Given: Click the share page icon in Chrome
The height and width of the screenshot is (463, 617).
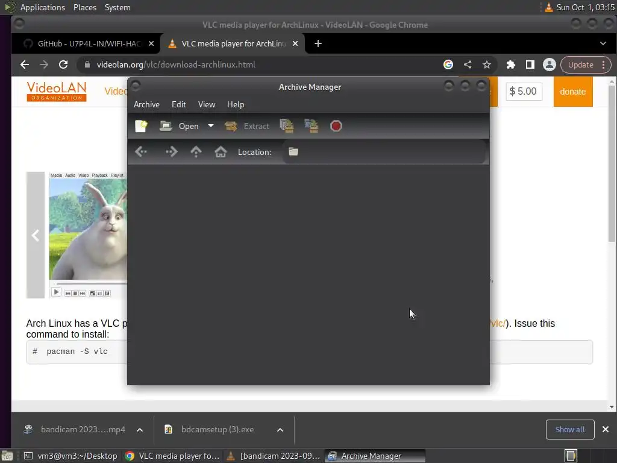Looking at the screenshot, I should (x=468, y=65).
